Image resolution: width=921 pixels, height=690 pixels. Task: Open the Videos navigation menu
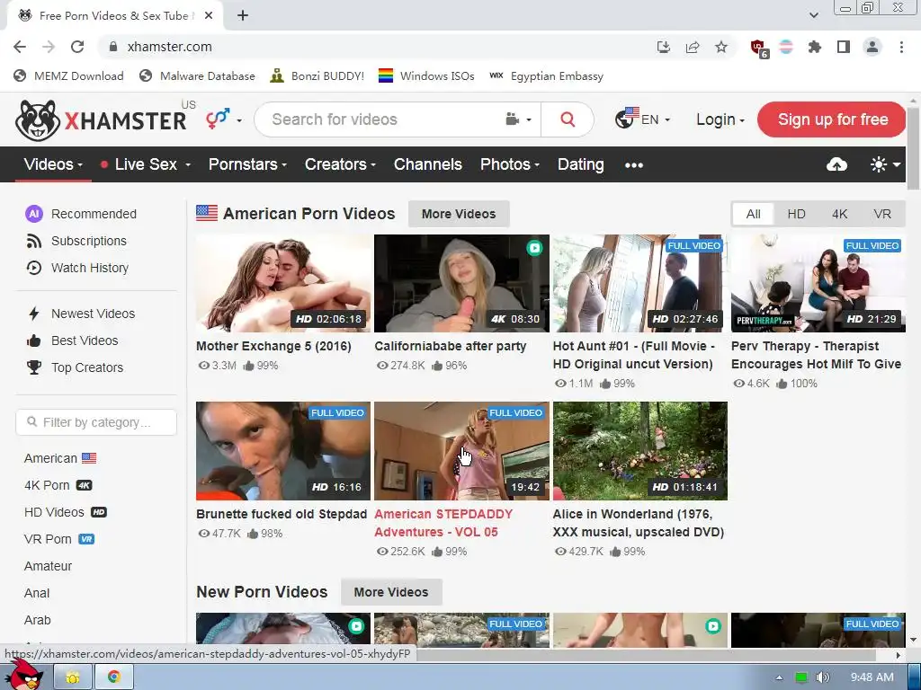[53, 165]
